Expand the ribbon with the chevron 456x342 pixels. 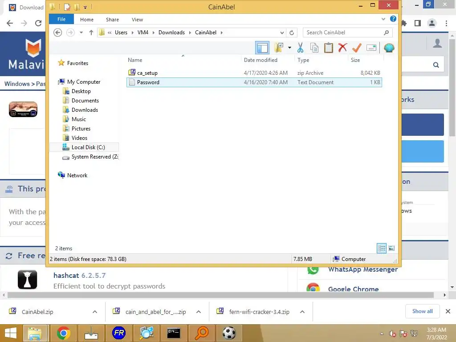tap(383, 19)
